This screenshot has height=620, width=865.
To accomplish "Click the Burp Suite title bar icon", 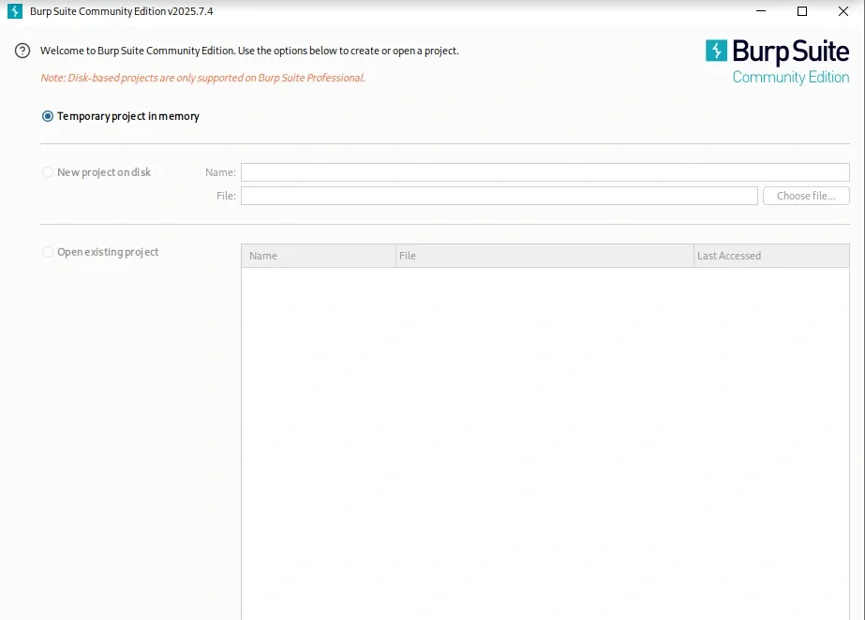I will (15, 11).
